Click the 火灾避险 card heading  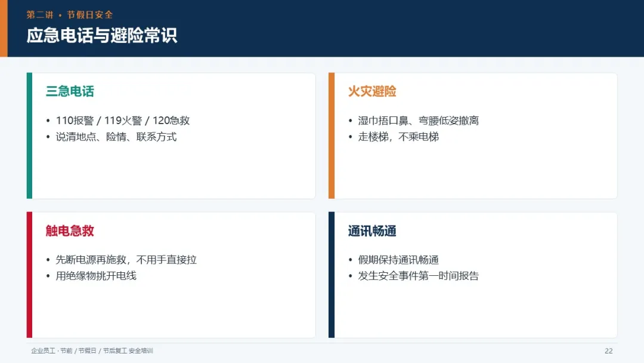coord(372,91)
